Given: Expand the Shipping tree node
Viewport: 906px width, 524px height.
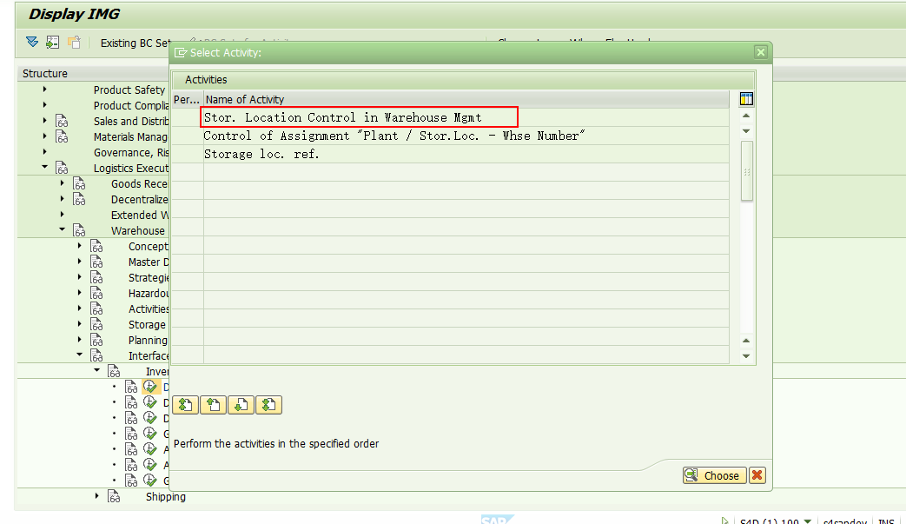Looking at the screenshot, I should (x=96, y=496).
